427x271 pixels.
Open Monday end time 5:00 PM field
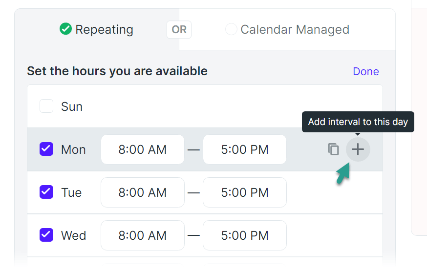pos(245,149)
